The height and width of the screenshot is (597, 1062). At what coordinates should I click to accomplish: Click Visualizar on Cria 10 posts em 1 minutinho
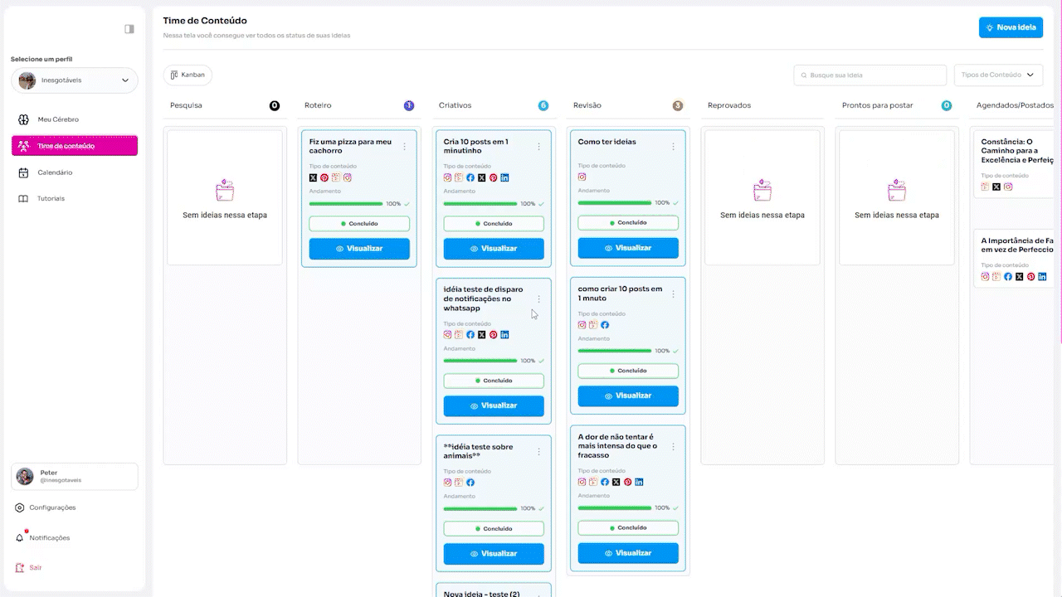pyautogui.click(x=494, y=249)
